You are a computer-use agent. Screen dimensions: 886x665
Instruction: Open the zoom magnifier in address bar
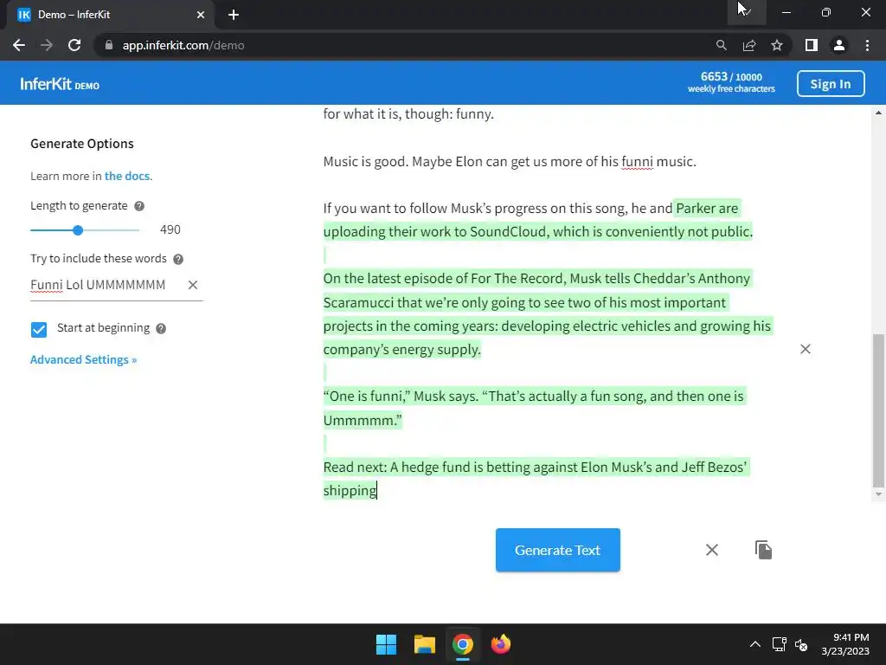coord(721,45)
